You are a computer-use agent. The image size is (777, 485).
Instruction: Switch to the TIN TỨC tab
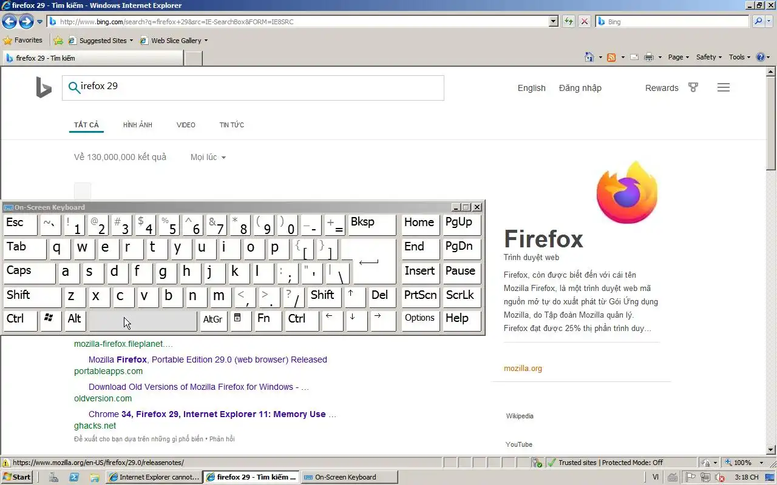(232, 125)
